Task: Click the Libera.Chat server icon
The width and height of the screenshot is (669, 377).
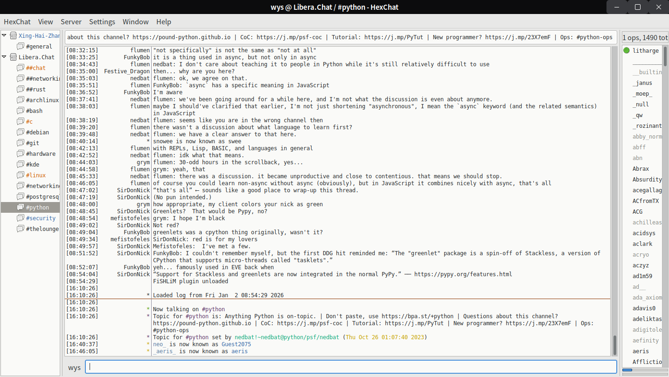Action: pyautogui.click(x=13, y=57)
